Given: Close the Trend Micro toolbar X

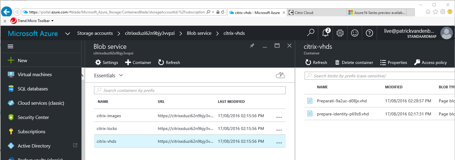Looking at the screenshot, I should tap(5, 21).
